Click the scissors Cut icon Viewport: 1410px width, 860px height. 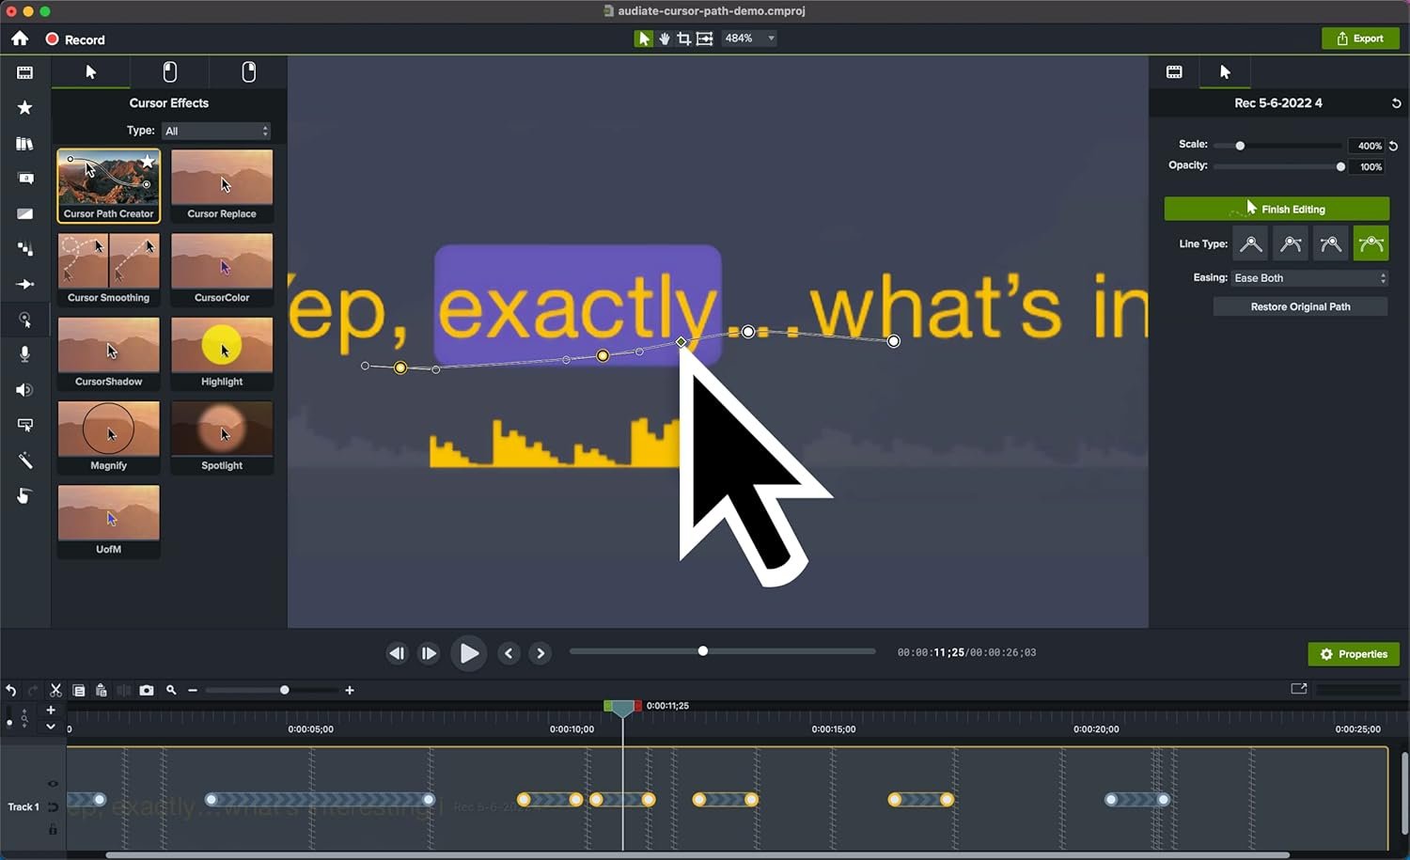click(55, 690)
